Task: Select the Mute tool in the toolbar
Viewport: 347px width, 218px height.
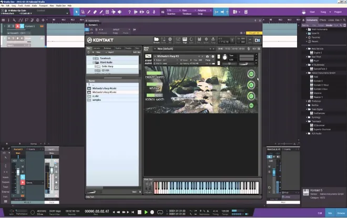Action: (x=107, y=12)
